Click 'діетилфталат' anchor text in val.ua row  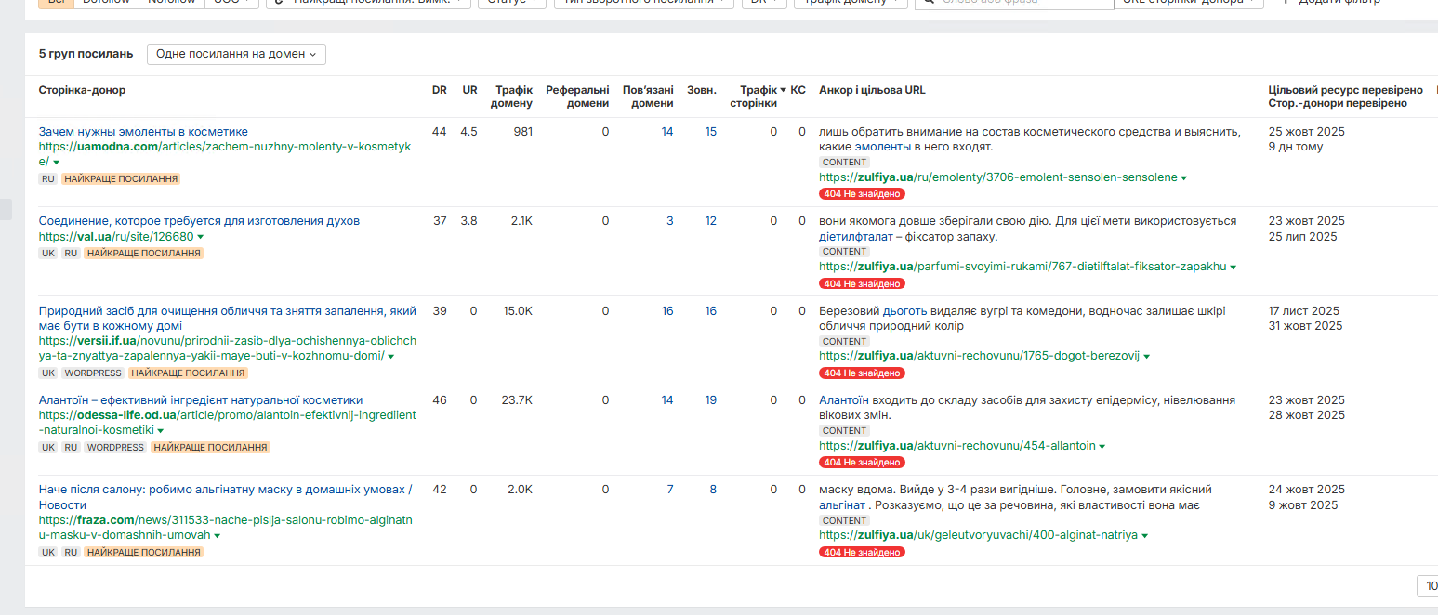855,237
